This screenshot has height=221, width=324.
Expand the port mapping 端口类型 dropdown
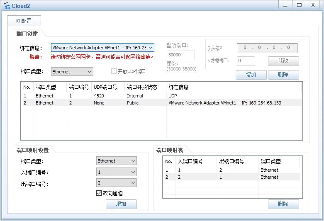pyautogui.click(x=116, y=161)
